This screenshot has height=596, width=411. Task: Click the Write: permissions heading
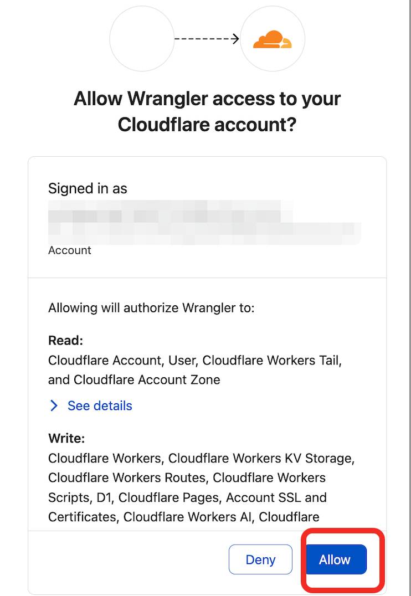coord(66,439)
